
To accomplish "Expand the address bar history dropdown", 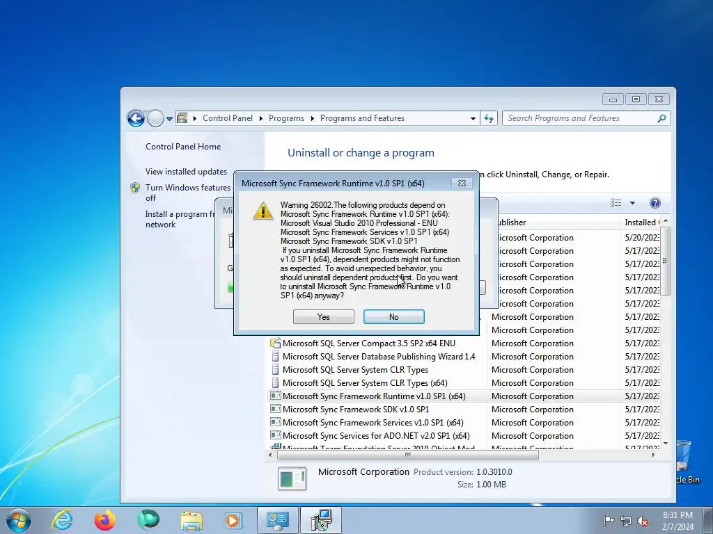I will 473,118.
